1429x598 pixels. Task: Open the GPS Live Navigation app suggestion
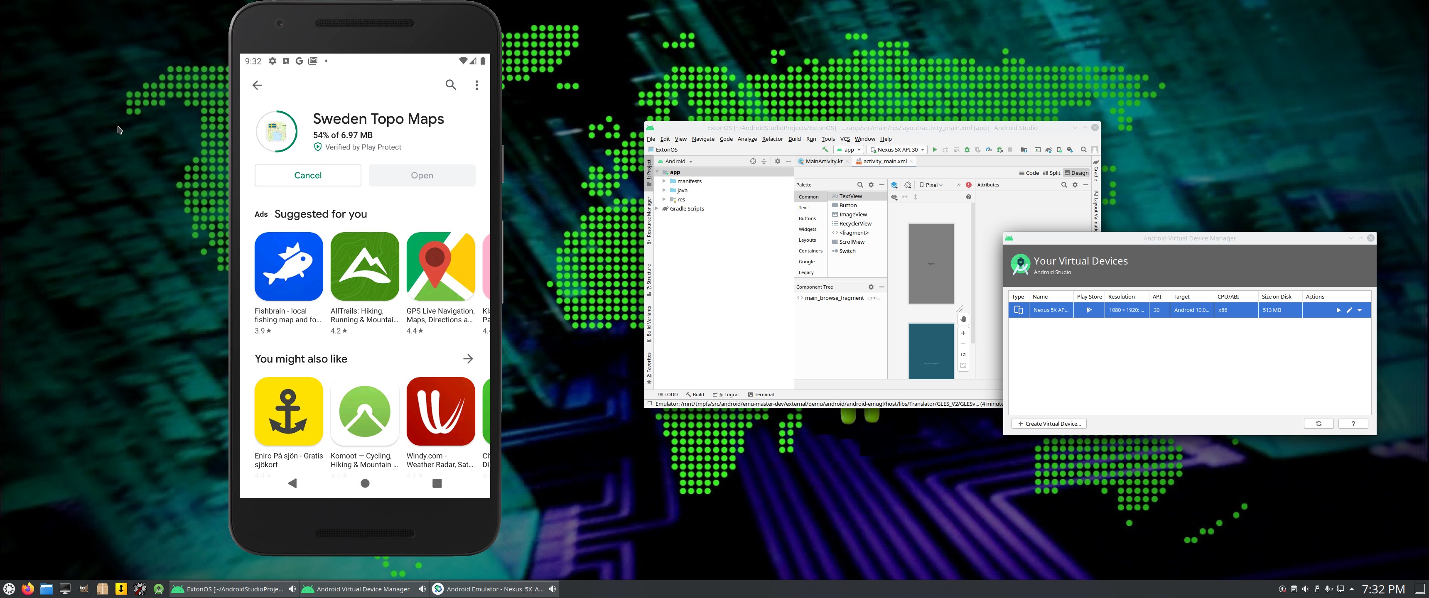[x=441, y=284]
